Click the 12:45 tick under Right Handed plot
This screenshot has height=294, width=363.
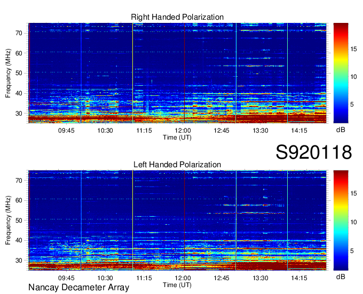(222, 130)
